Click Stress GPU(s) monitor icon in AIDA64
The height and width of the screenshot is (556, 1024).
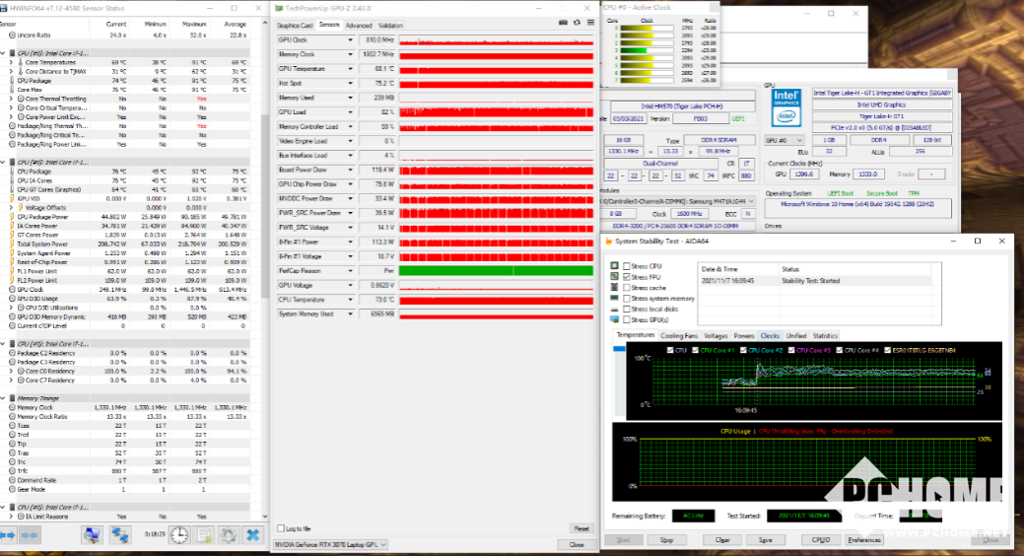coord(615,319)
